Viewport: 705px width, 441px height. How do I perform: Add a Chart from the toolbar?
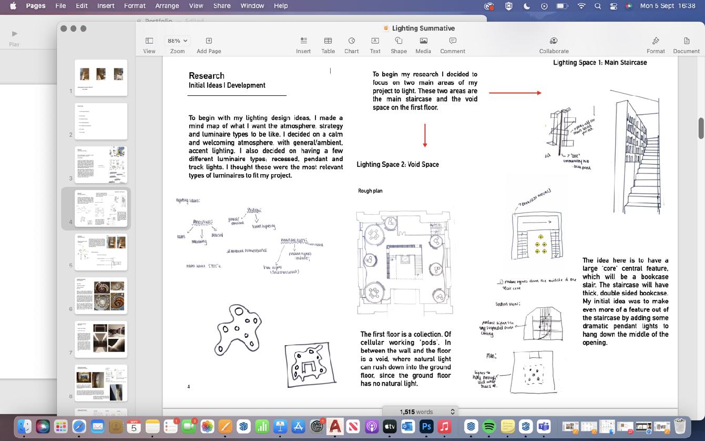(x=352, y=45)
